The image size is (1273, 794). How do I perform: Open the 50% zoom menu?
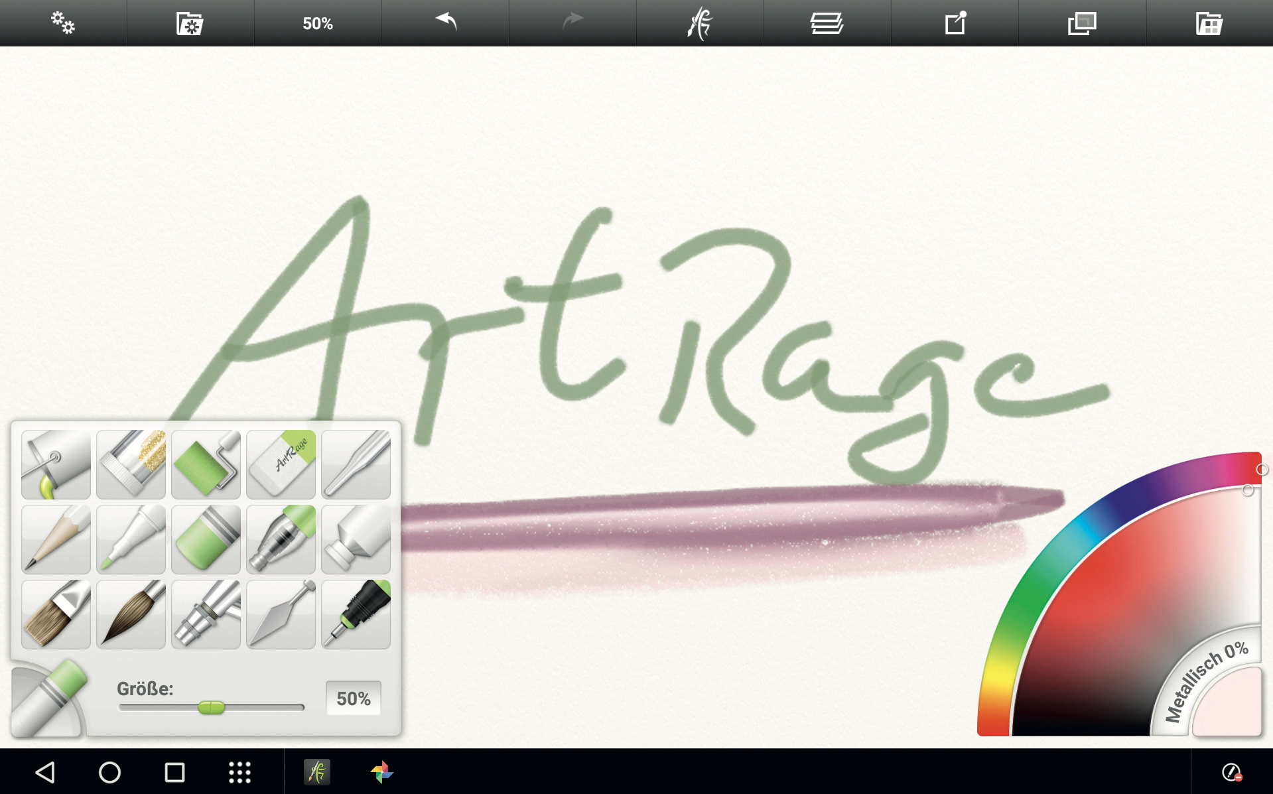point(318,23)
